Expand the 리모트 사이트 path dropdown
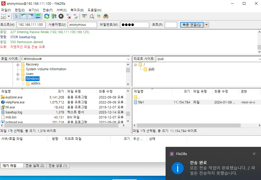Image resolution: width=261 pixels, height=180 pixels. 260,59
